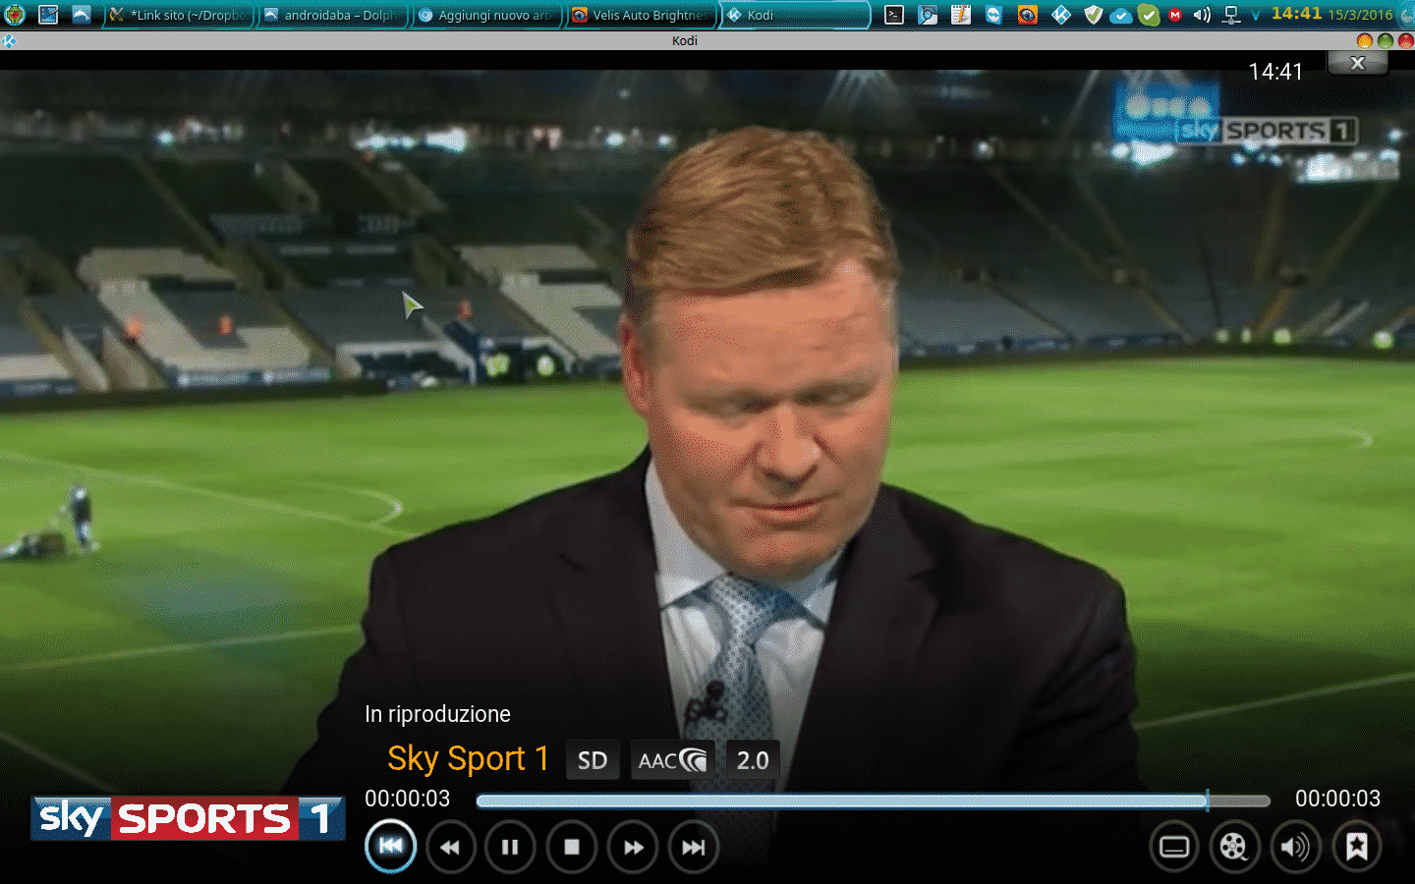Open the application menu launcher in panel
This screenshot has width=1415, height=884.
[15, 15]
